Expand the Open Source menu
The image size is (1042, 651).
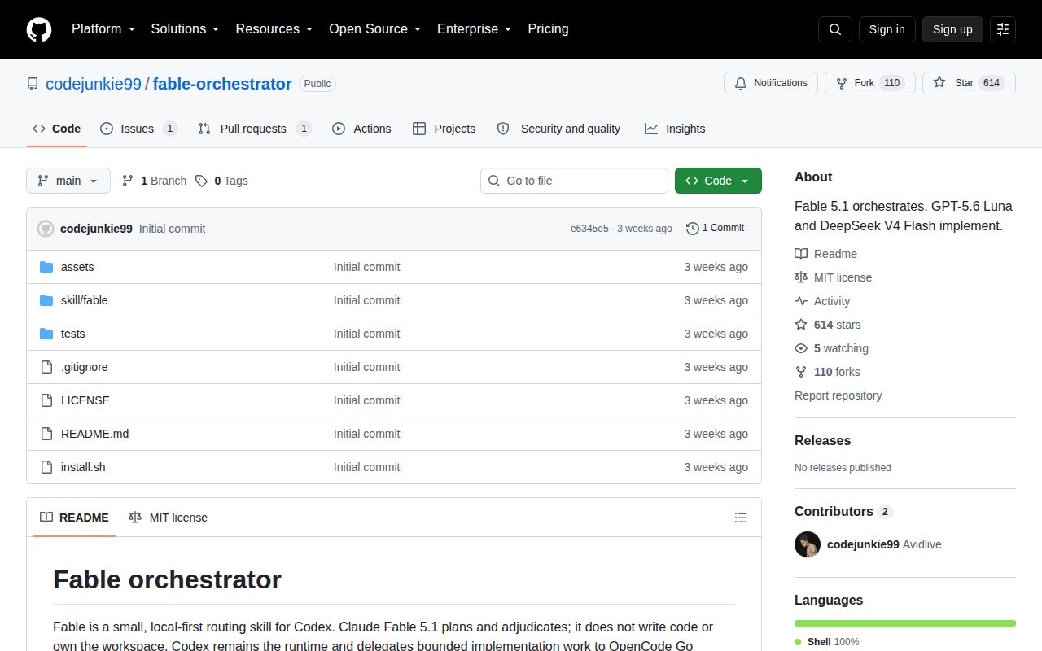[x=375, y=29]
